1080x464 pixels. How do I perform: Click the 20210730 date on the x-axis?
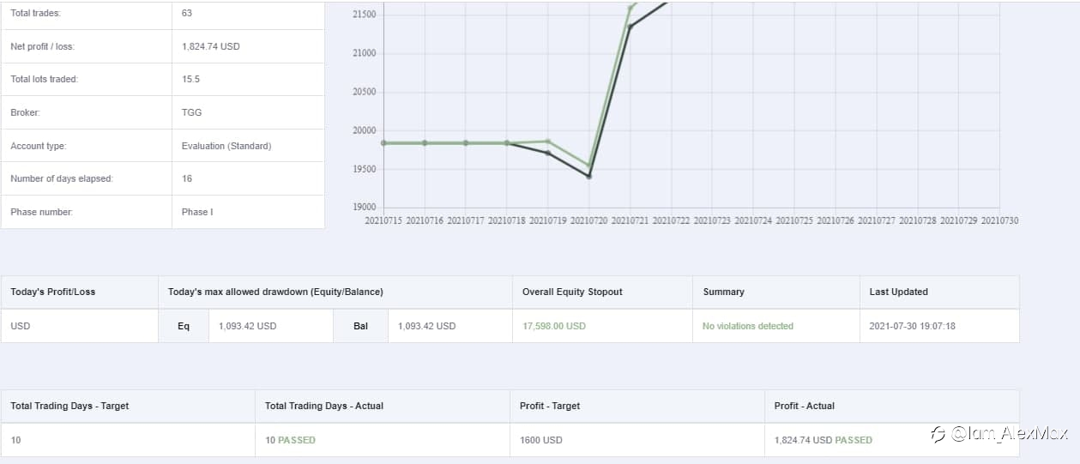point(1000,220)
